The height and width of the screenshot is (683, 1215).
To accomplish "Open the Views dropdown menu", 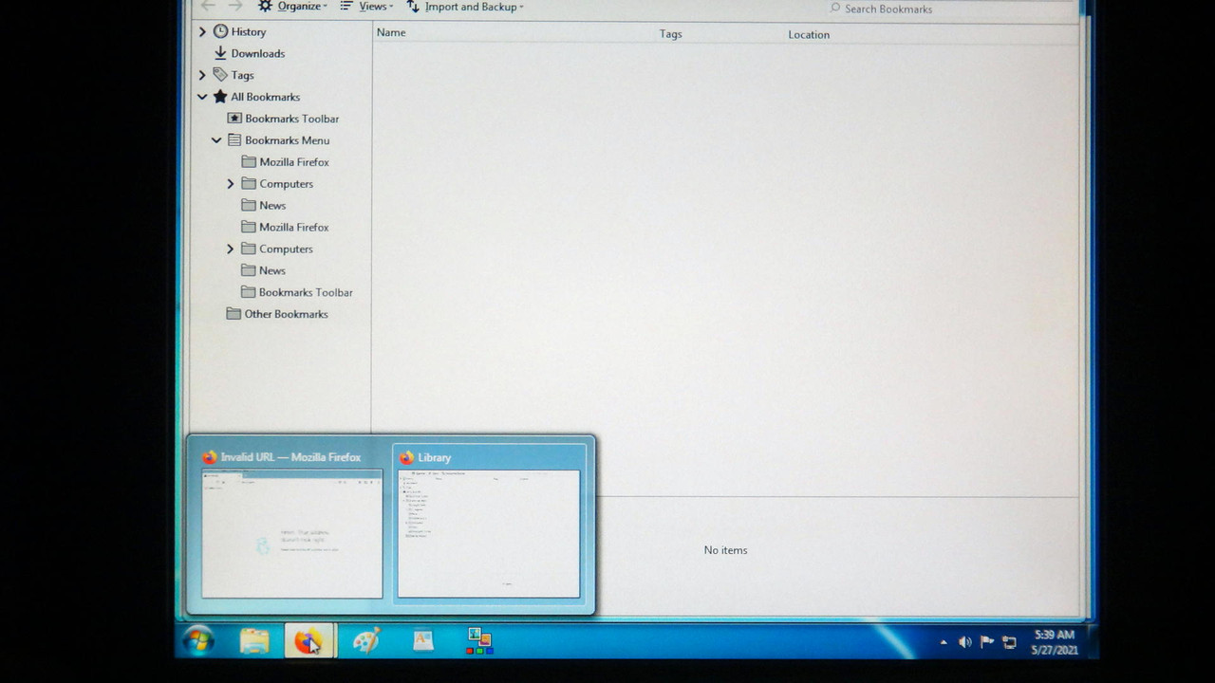I will click(366, 7).
